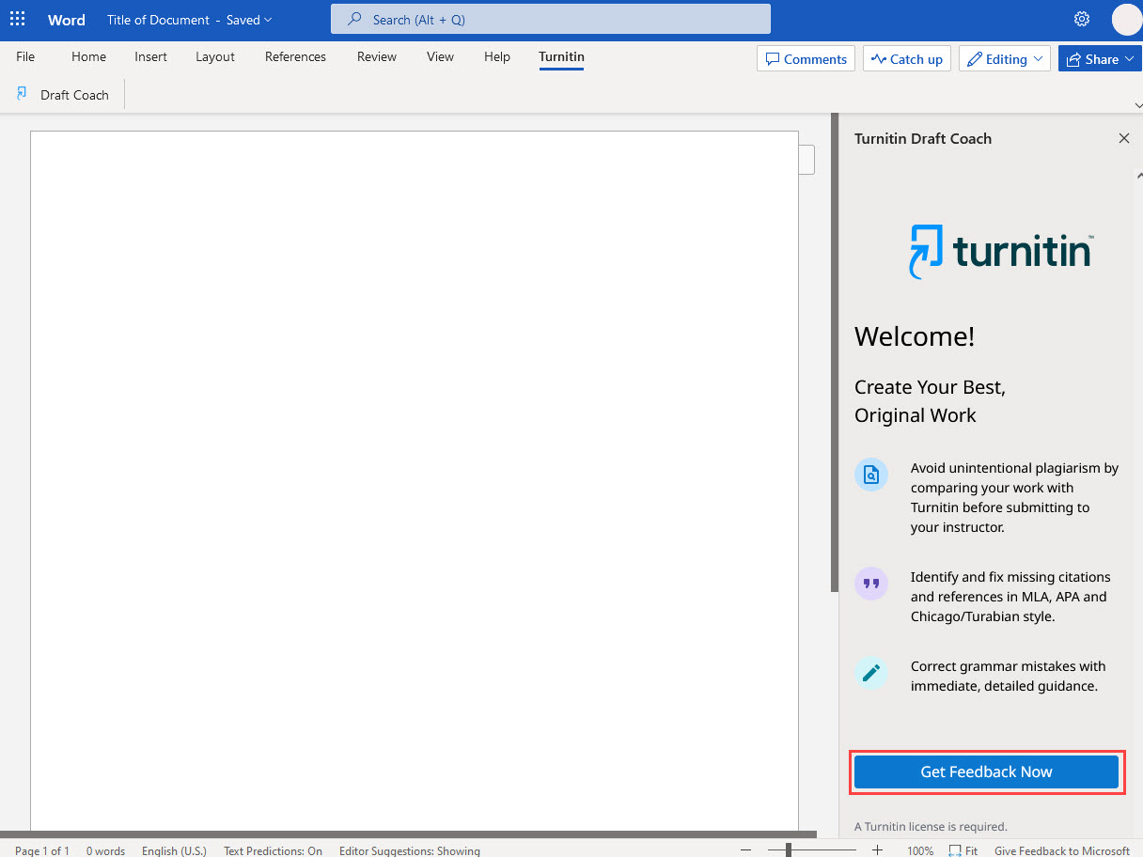Switch to the Review tab
The height and width of the screenshot is (857, 1143).
[377, 56]
